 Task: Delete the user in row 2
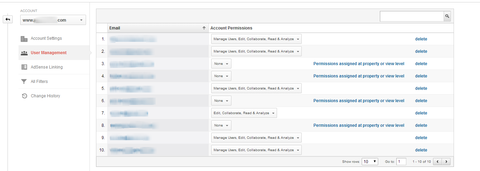(421, 51)
